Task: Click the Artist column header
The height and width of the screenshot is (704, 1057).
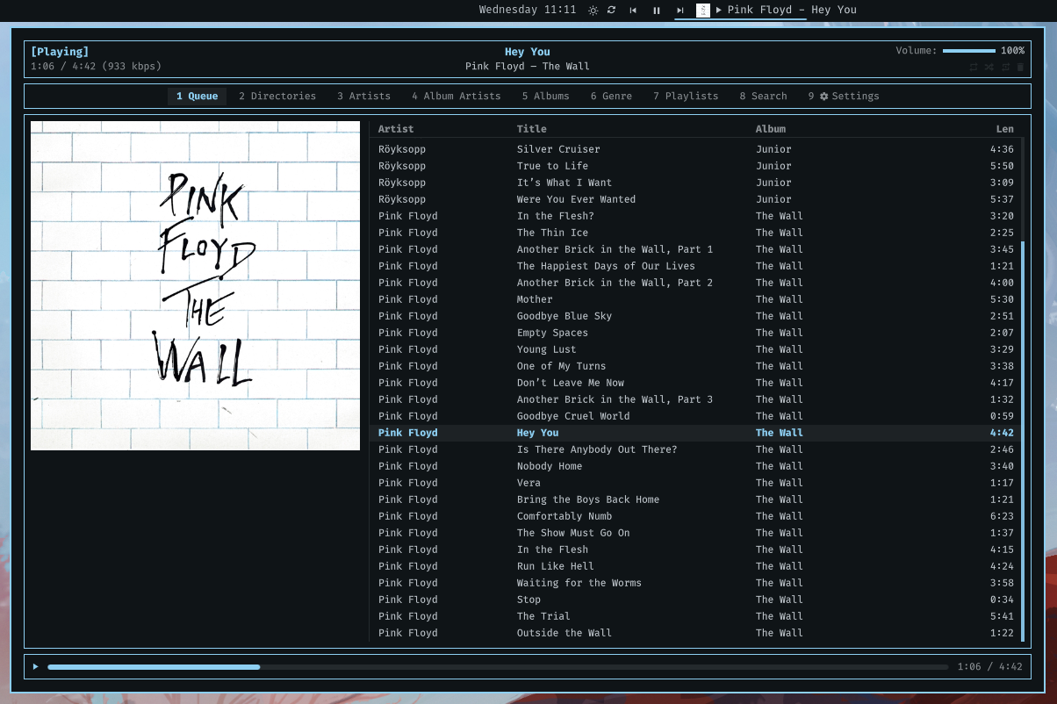Action: coord(396,129)
